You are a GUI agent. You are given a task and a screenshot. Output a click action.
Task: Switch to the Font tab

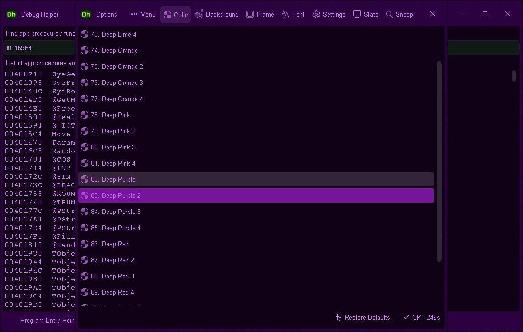point(293,14)
